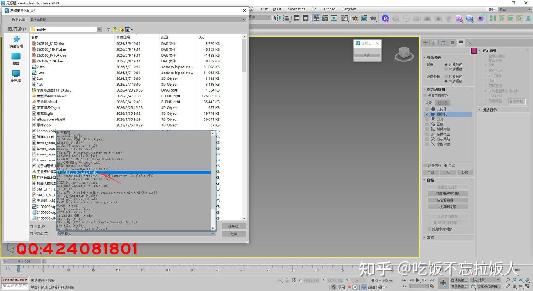533x291 pixels.
Task: Click 隐藏未选定对象 button
Action: click(447, 194)
